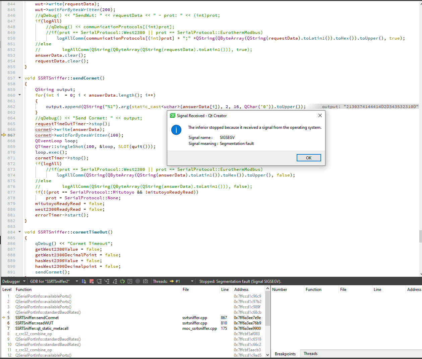Click the blue information icon in dialog
The image size is (422, 359).
tap(176, 130)
